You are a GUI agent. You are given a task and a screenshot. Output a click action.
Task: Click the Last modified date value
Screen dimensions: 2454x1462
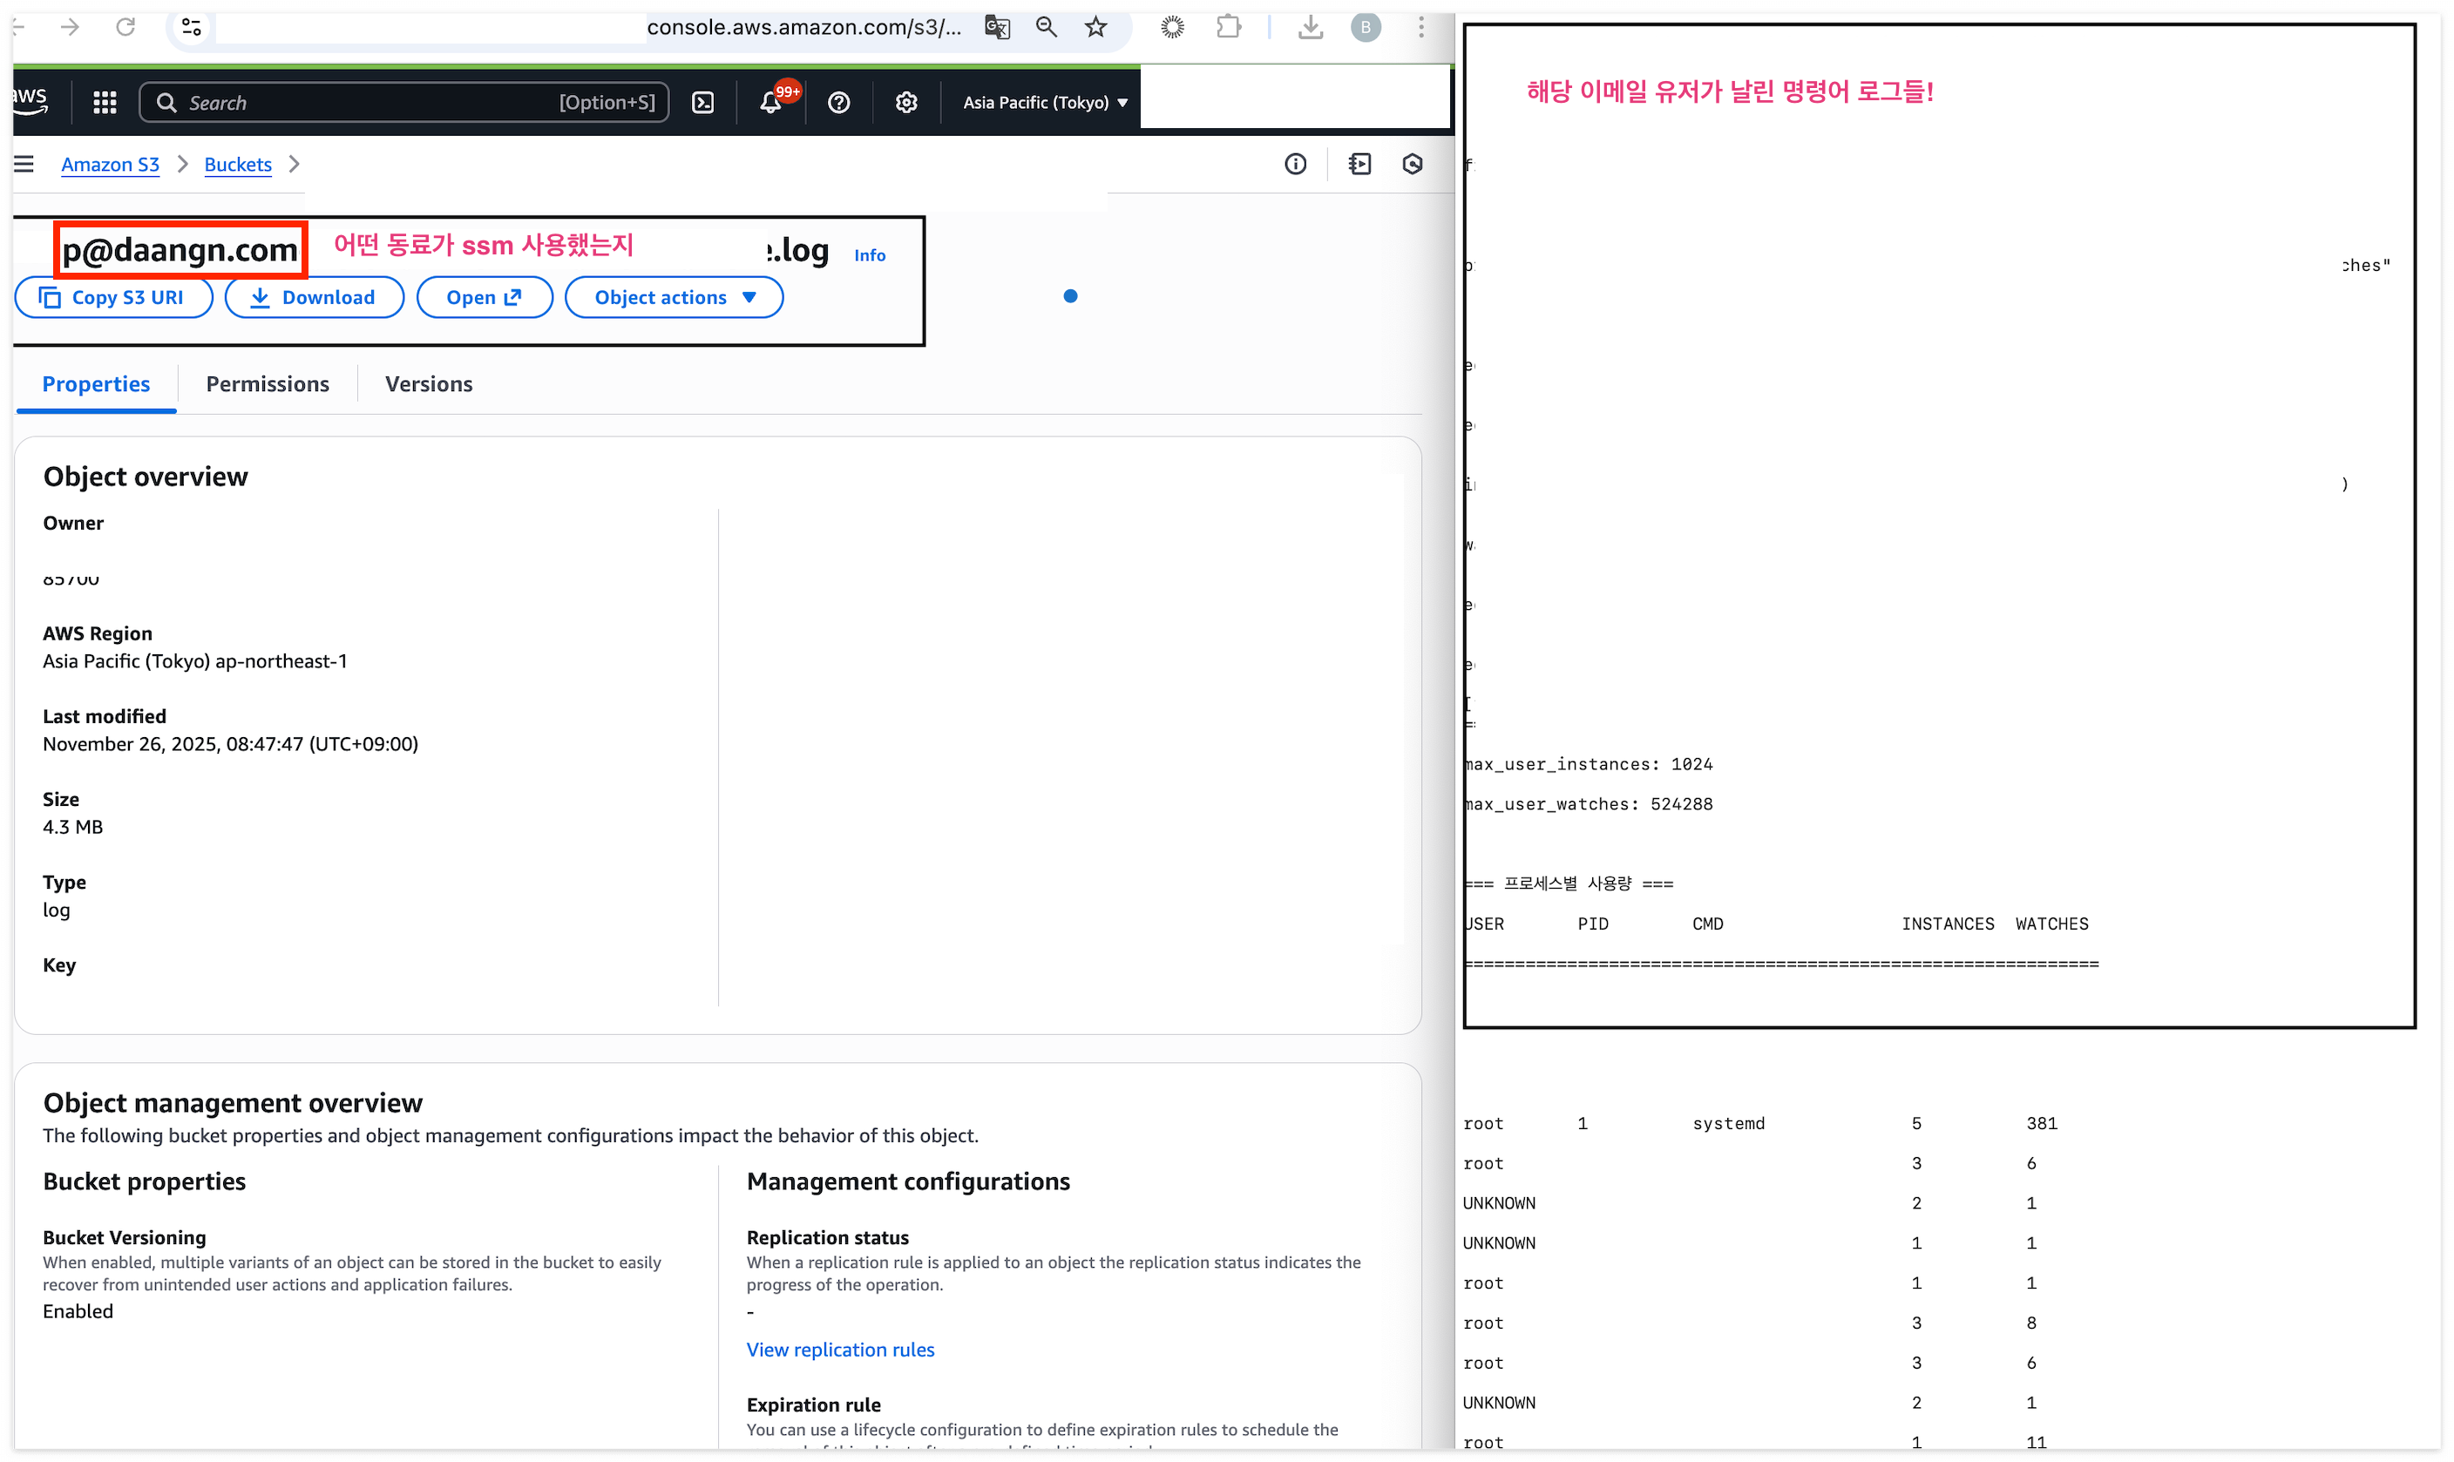(231, 744)
